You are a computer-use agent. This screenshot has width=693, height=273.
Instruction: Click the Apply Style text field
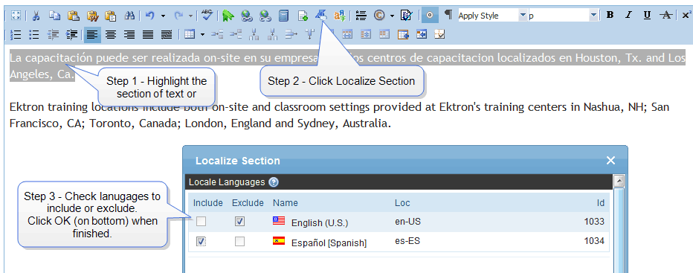point(488,16)
